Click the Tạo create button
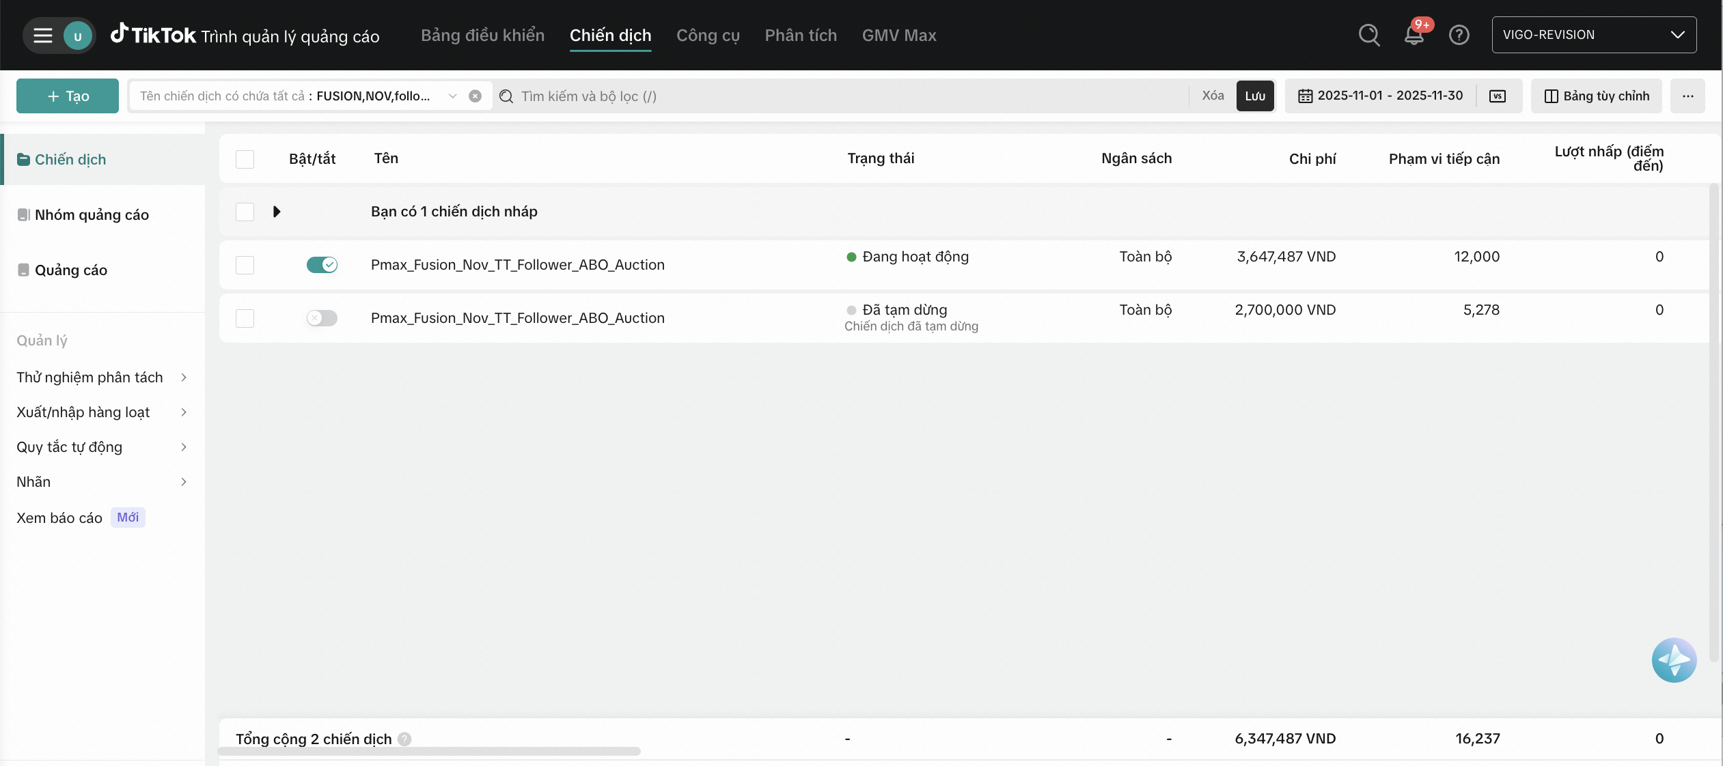 pyautogui.click(x=68, y=96)
